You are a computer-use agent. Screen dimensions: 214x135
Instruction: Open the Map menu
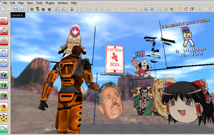21,3
